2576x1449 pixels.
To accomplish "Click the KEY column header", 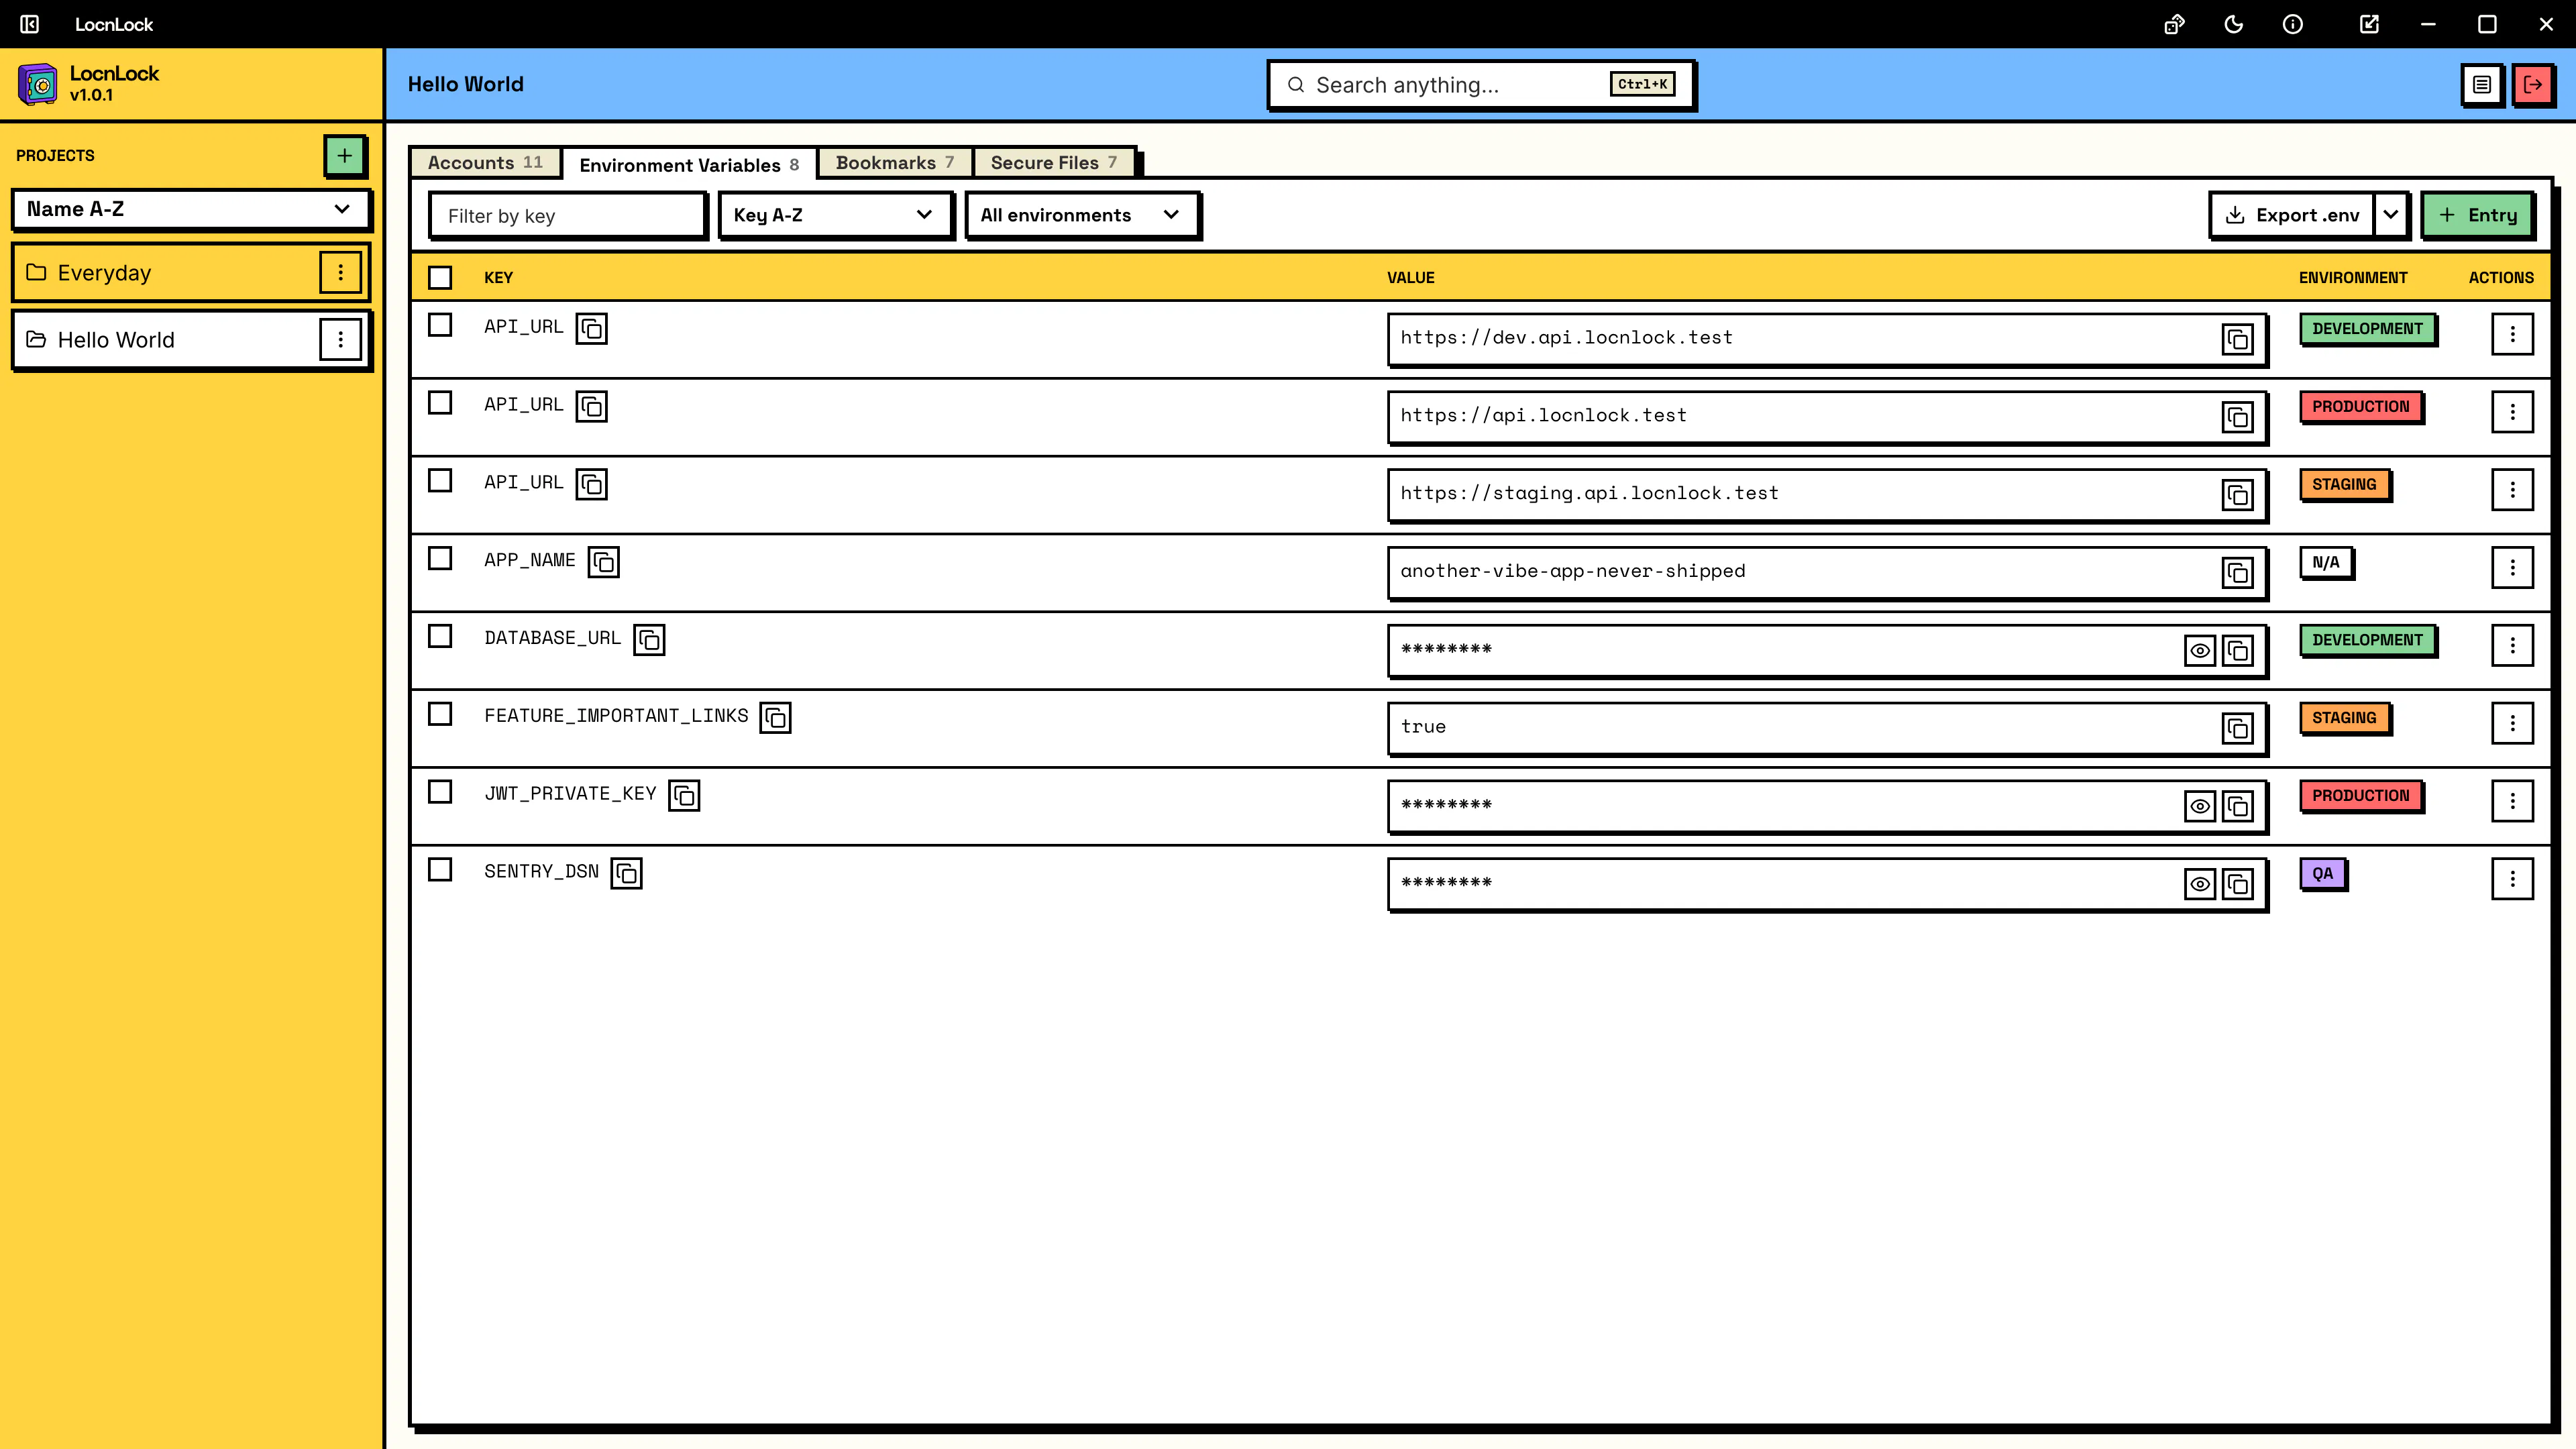I will coord(498,278).
